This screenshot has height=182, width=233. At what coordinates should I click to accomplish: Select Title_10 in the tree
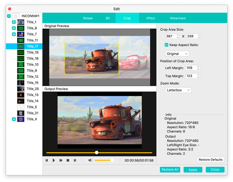[x=24, y=65]
